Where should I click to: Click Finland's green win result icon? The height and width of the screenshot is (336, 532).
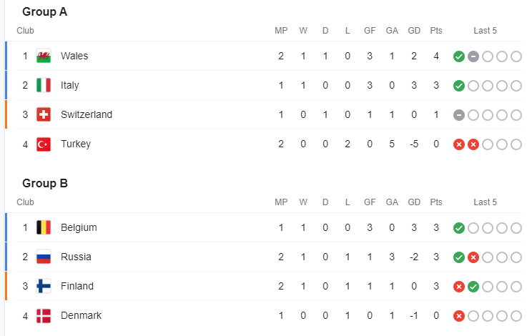click(473, 287)
